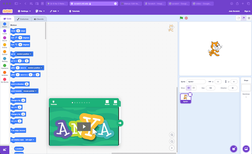Expand go to random position dropdown

point(24,54)
